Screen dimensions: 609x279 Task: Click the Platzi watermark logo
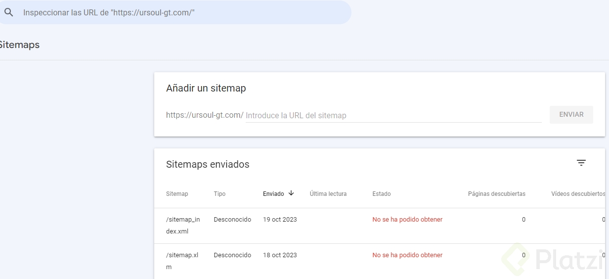(x=554, y=260)
